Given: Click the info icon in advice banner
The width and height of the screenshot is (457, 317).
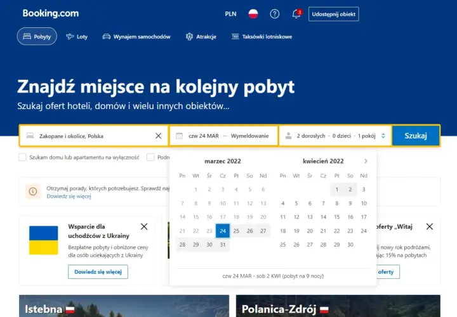Looking at the screenshot, I should click(x=33, y=191).
